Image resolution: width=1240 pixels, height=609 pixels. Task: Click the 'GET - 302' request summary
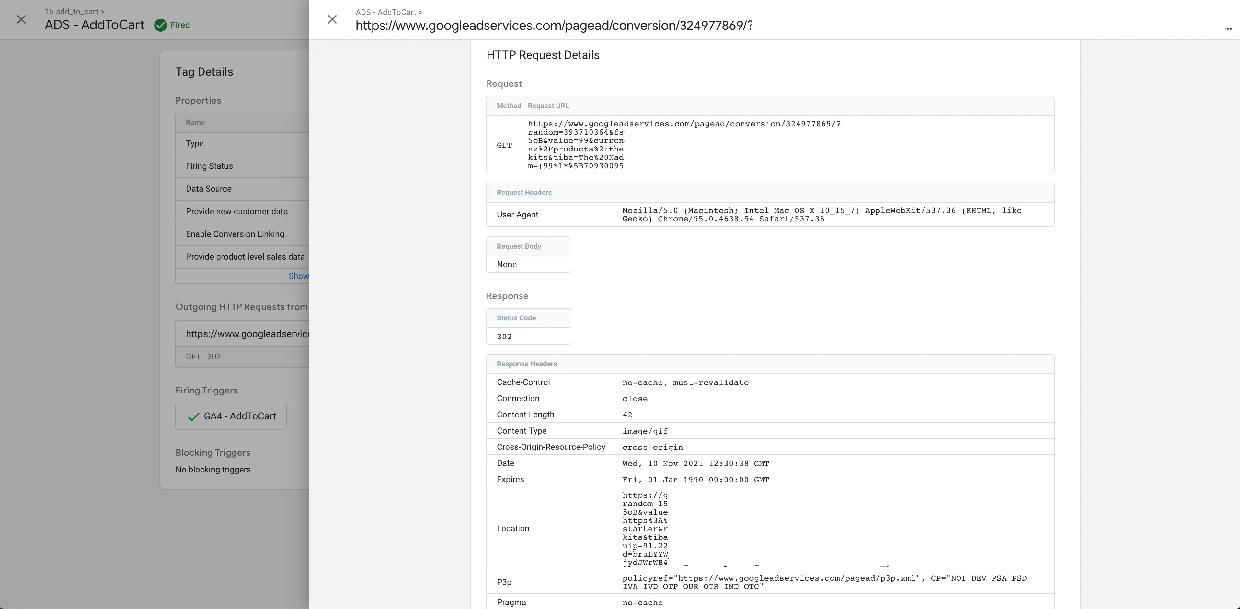[x=203, y=357]
